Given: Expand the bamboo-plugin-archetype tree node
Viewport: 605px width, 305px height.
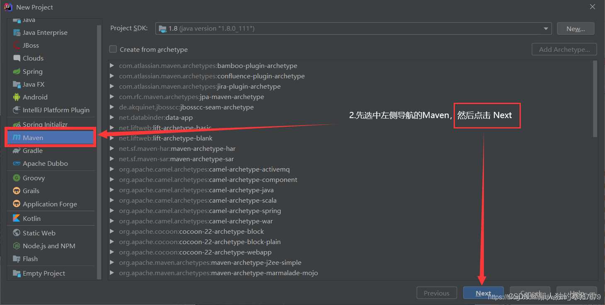Looking at the screenshot, I should click(x=112, y=65).
